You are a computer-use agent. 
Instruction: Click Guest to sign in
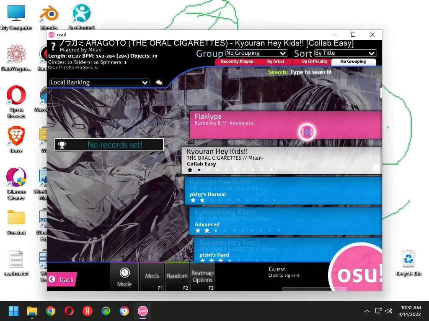(284, 272)
